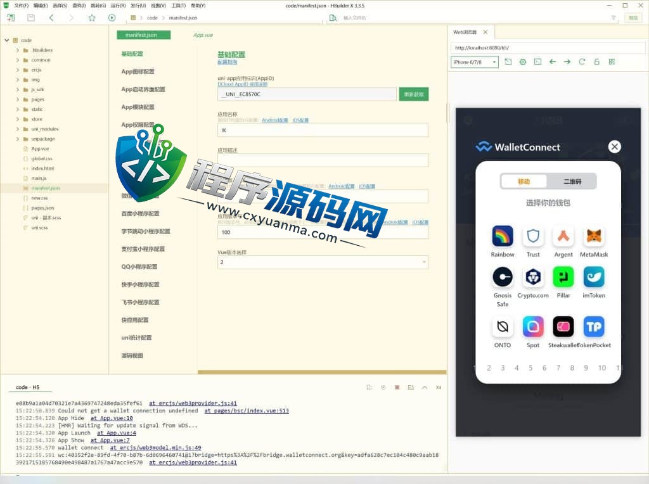Click the new file toolbar icon
The height and width of the screenshot is (484, 649).
[11, 17]
